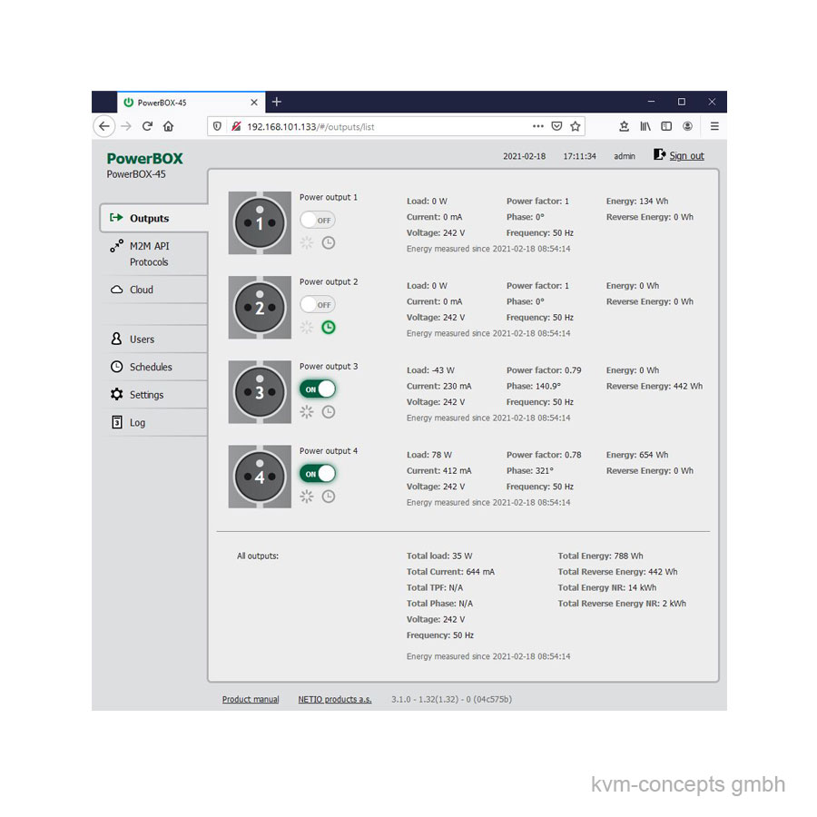Click the restart spinner icon for output 3
Screen dimensions: 817x817
pyautogui.click(x=307, y=412)
